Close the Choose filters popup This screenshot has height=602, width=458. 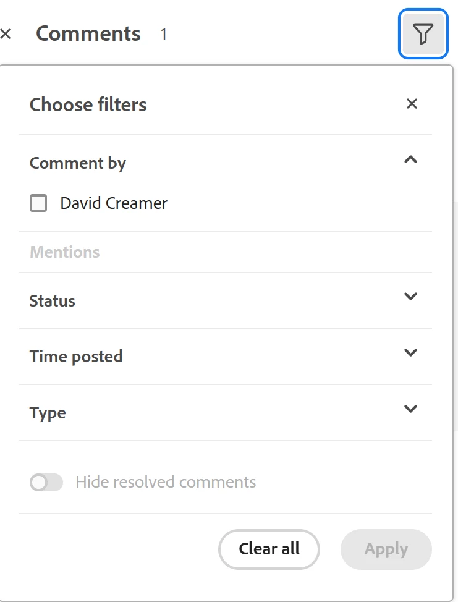412,104
